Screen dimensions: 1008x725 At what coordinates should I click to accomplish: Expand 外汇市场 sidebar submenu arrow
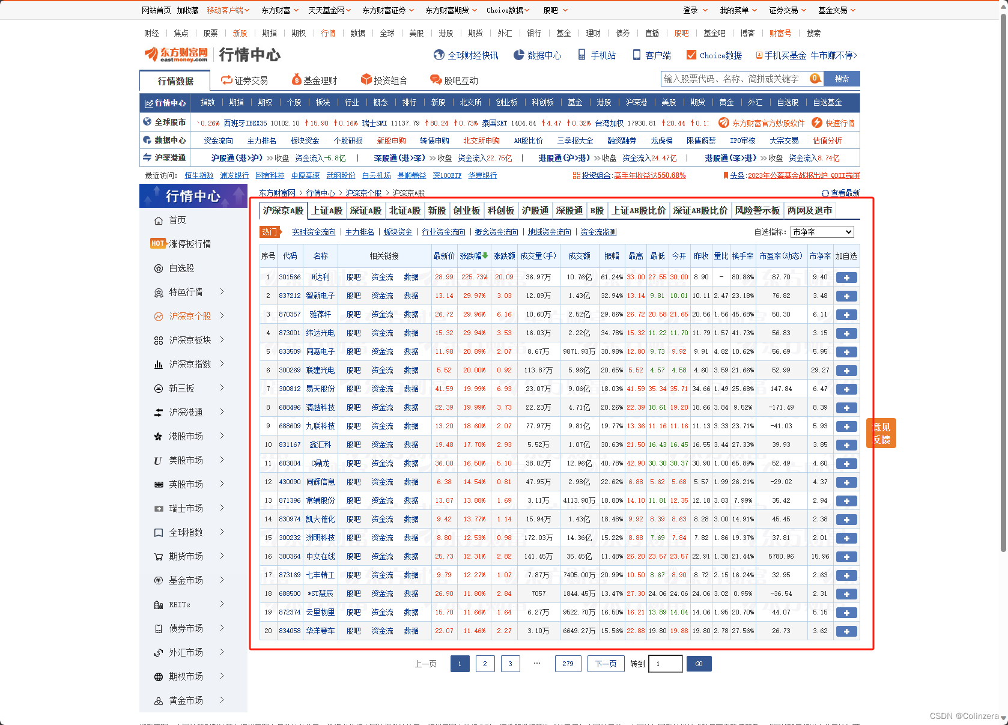point(222,652)
